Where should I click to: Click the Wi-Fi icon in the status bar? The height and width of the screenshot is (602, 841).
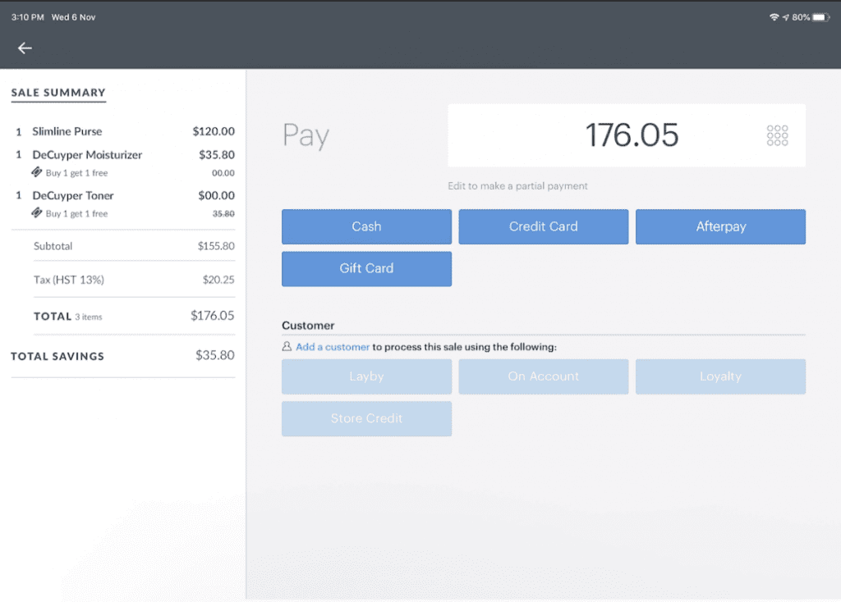773,16
